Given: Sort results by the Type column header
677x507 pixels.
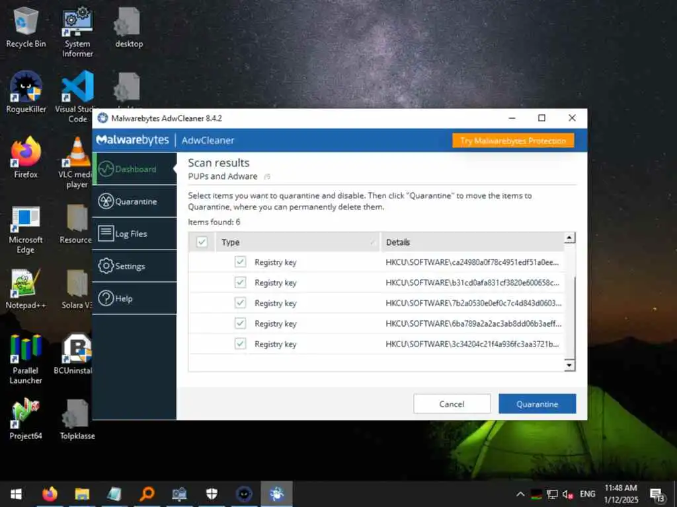Looking at the screenshot, I should [298, 242].
